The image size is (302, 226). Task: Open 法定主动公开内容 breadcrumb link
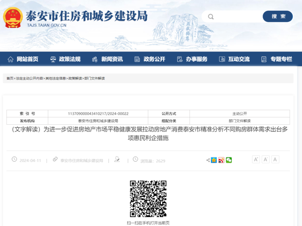coord(29,79)
